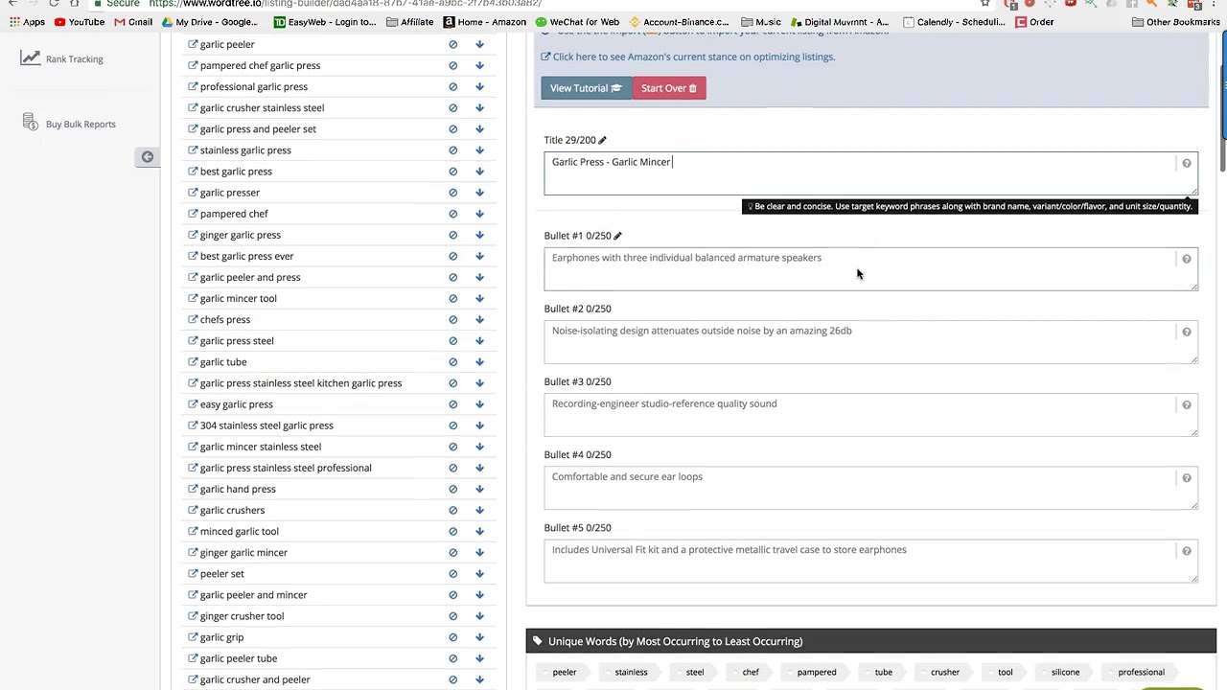Image resolution: width=1227 pixels, height=690 pixels.
Task: Click the View Tutorial button
Action: point(585,88)
